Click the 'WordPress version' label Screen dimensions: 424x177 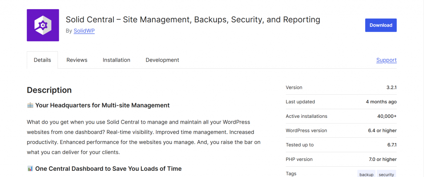[x=306, y=131]
